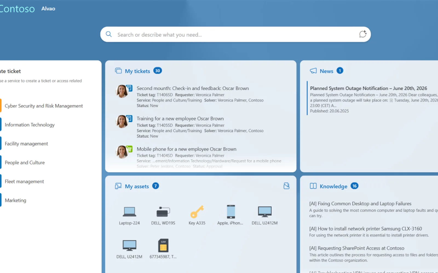Open Facility management service
This screenshot has height=273, width=438.
26,144
